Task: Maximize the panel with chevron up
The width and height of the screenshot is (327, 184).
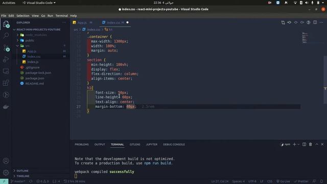Action: tap(317, 144)
